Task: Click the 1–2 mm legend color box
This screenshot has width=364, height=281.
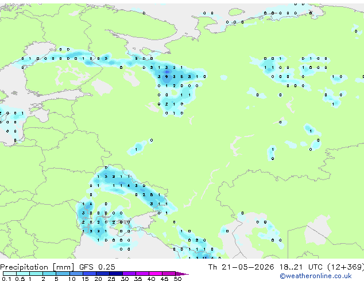Action: pyautogui.click(x=36, y=274)
